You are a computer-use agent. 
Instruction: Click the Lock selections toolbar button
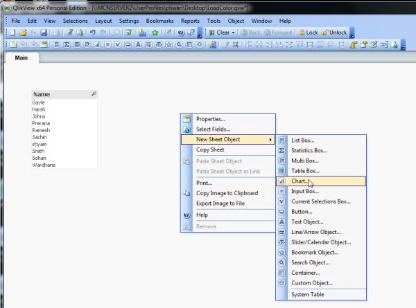309,33
